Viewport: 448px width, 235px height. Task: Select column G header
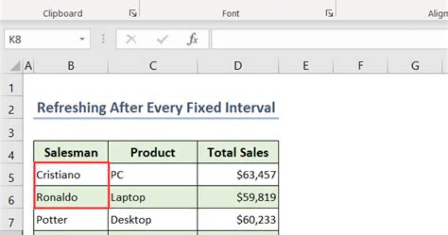(415, 66)
